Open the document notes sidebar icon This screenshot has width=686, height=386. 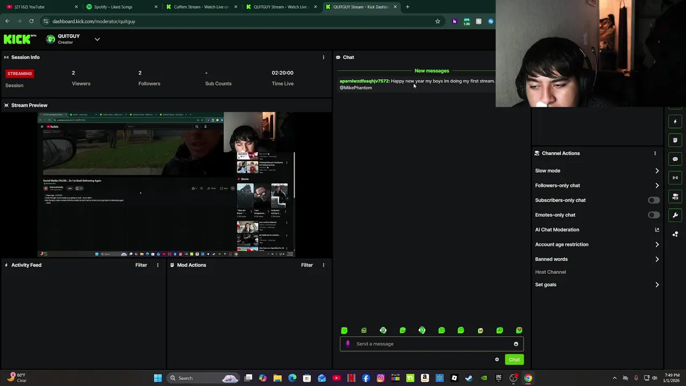(675, 140)
